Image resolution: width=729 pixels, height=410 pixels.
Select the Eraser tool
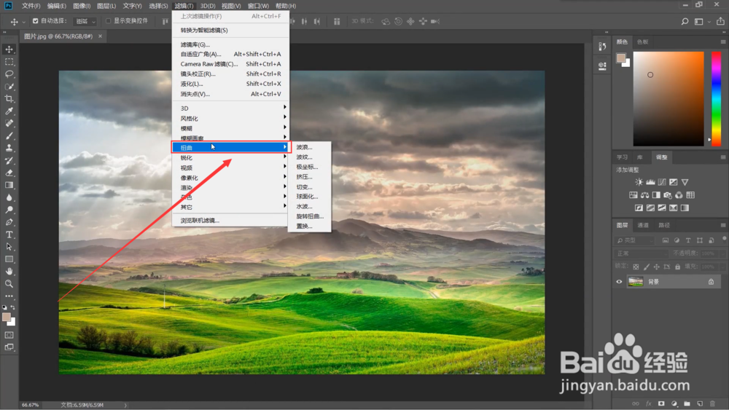point(9,173)
